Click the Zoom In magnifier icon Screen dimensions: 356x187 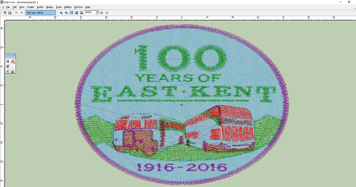(61, 13)
